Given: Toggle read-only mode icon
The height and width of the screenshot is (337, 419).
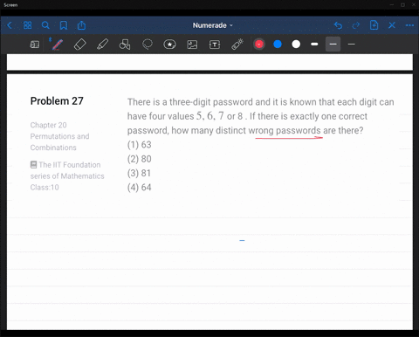Looking at the screenshot, I should (35, 45).
